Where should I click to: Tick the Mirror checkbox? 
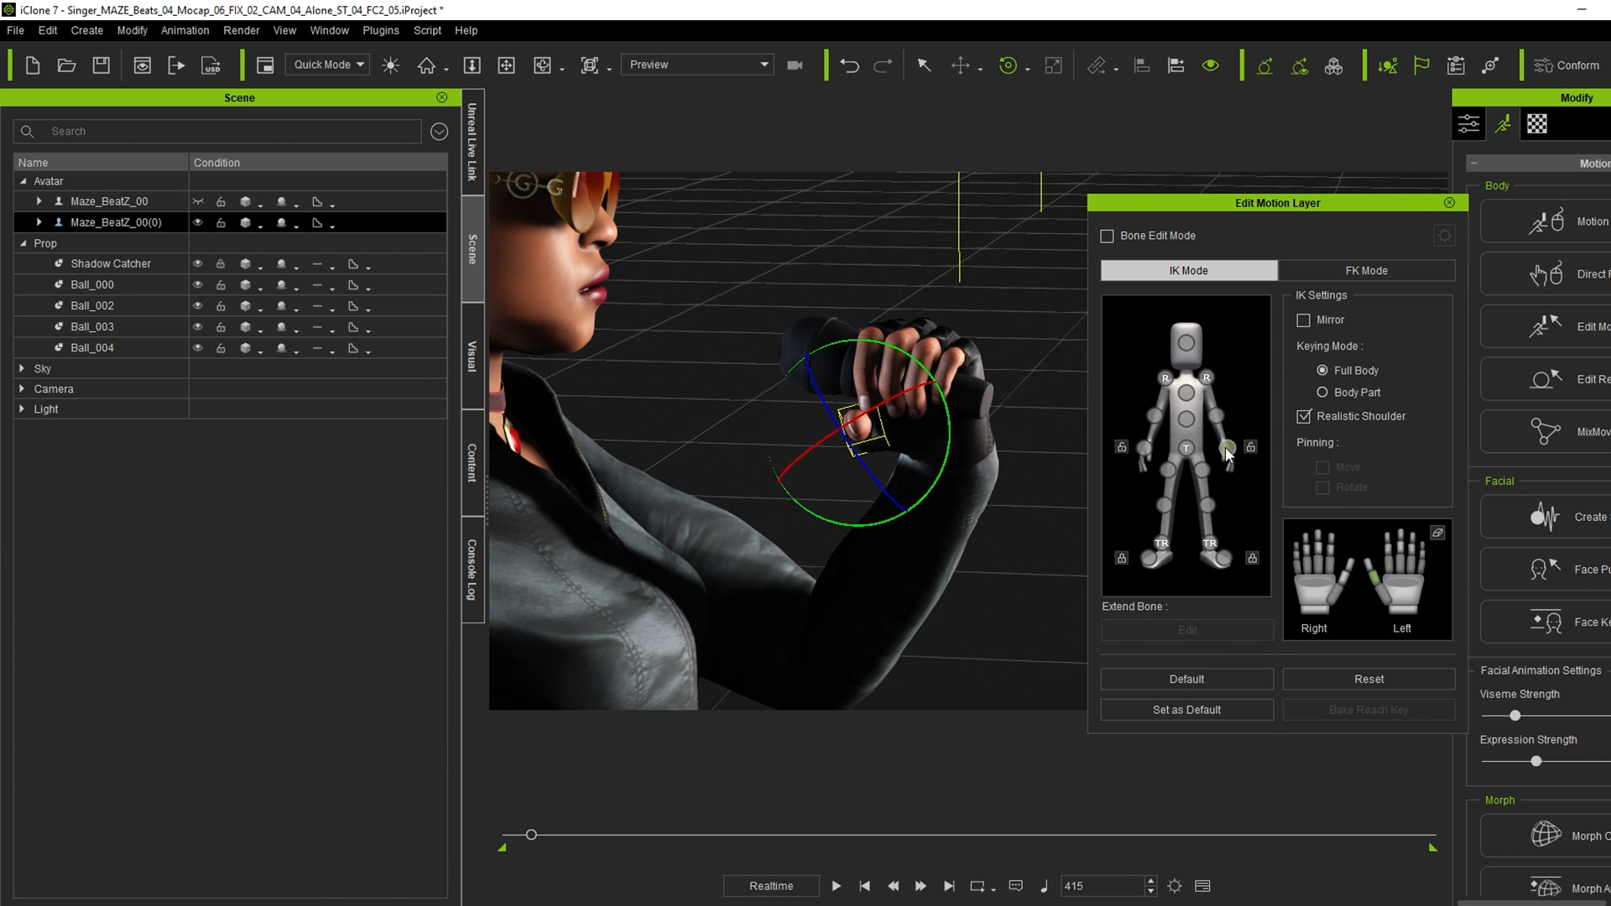click(1303, 320)
